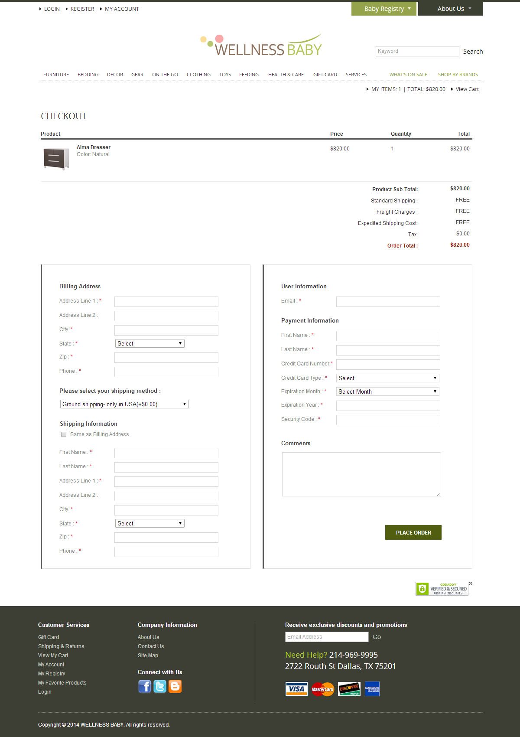Open the shipping method dropdown
520x737 pixels.
pos(124,404)
